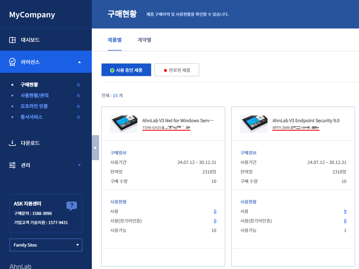
Task: Expand the 관리 menu arrow
Action: click(79, 165)
